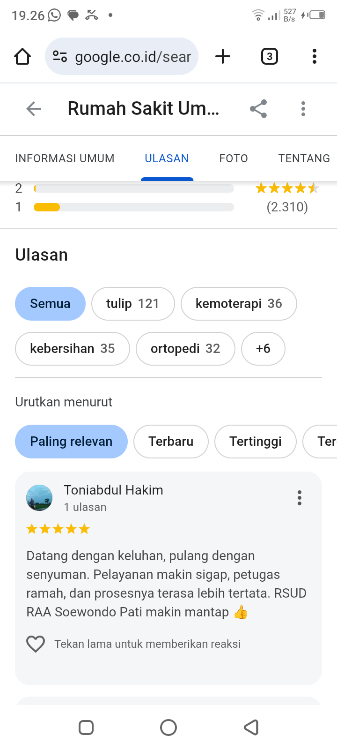Expand the +6 more keyword chips

[x=263, y=349]
